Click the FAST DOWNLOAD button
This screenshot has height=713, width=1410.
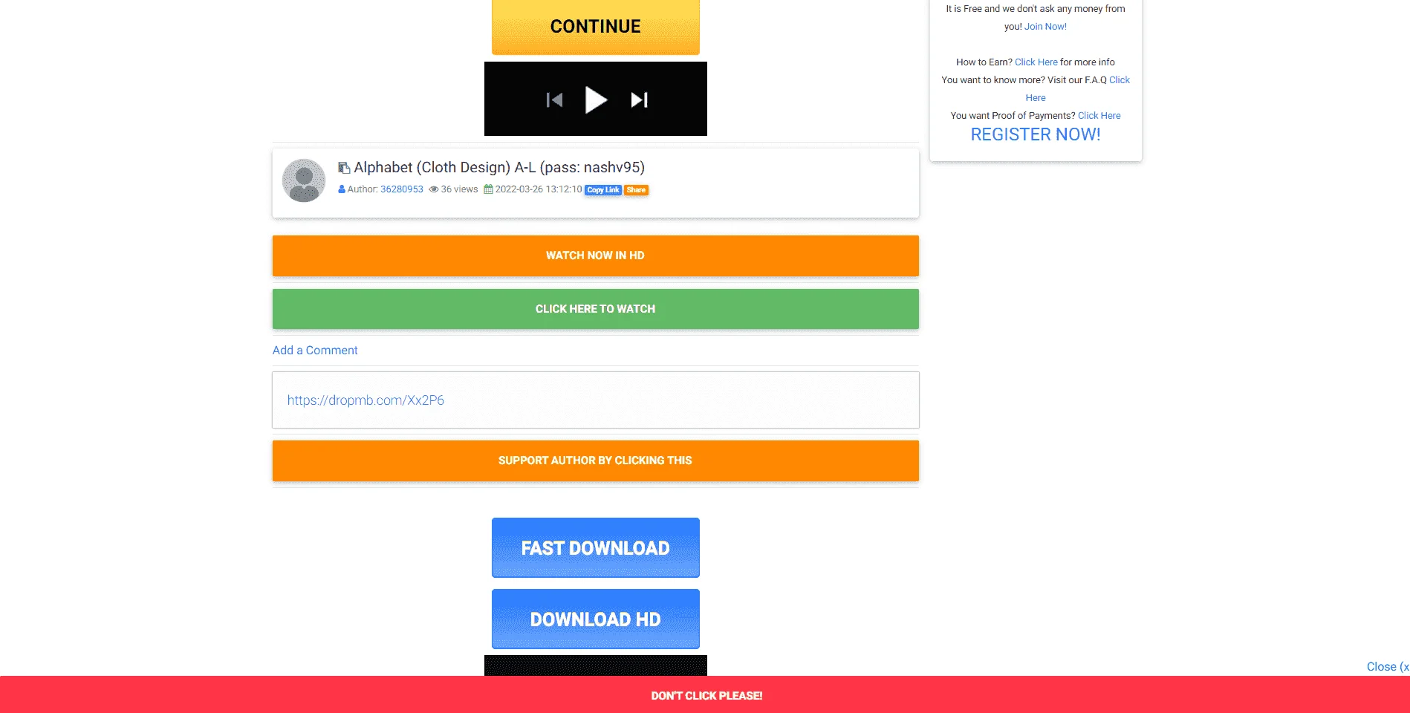[x=595, y=547]
